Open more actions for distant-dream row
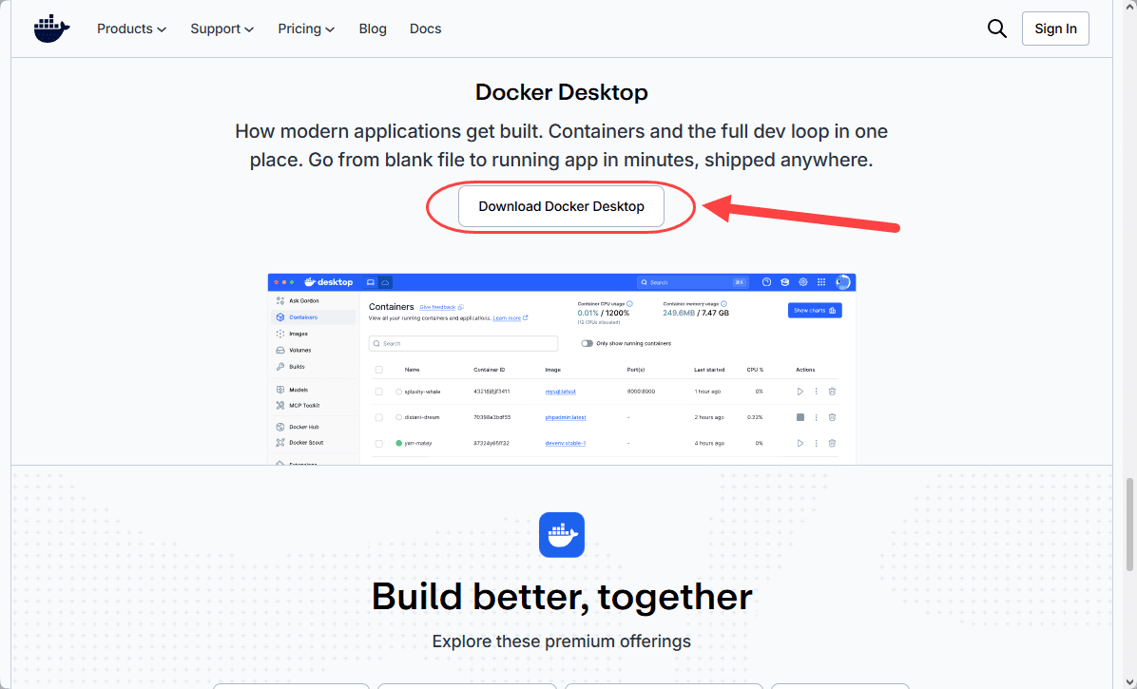Screen dimensions: 1137x689 (x=816, y=417)
